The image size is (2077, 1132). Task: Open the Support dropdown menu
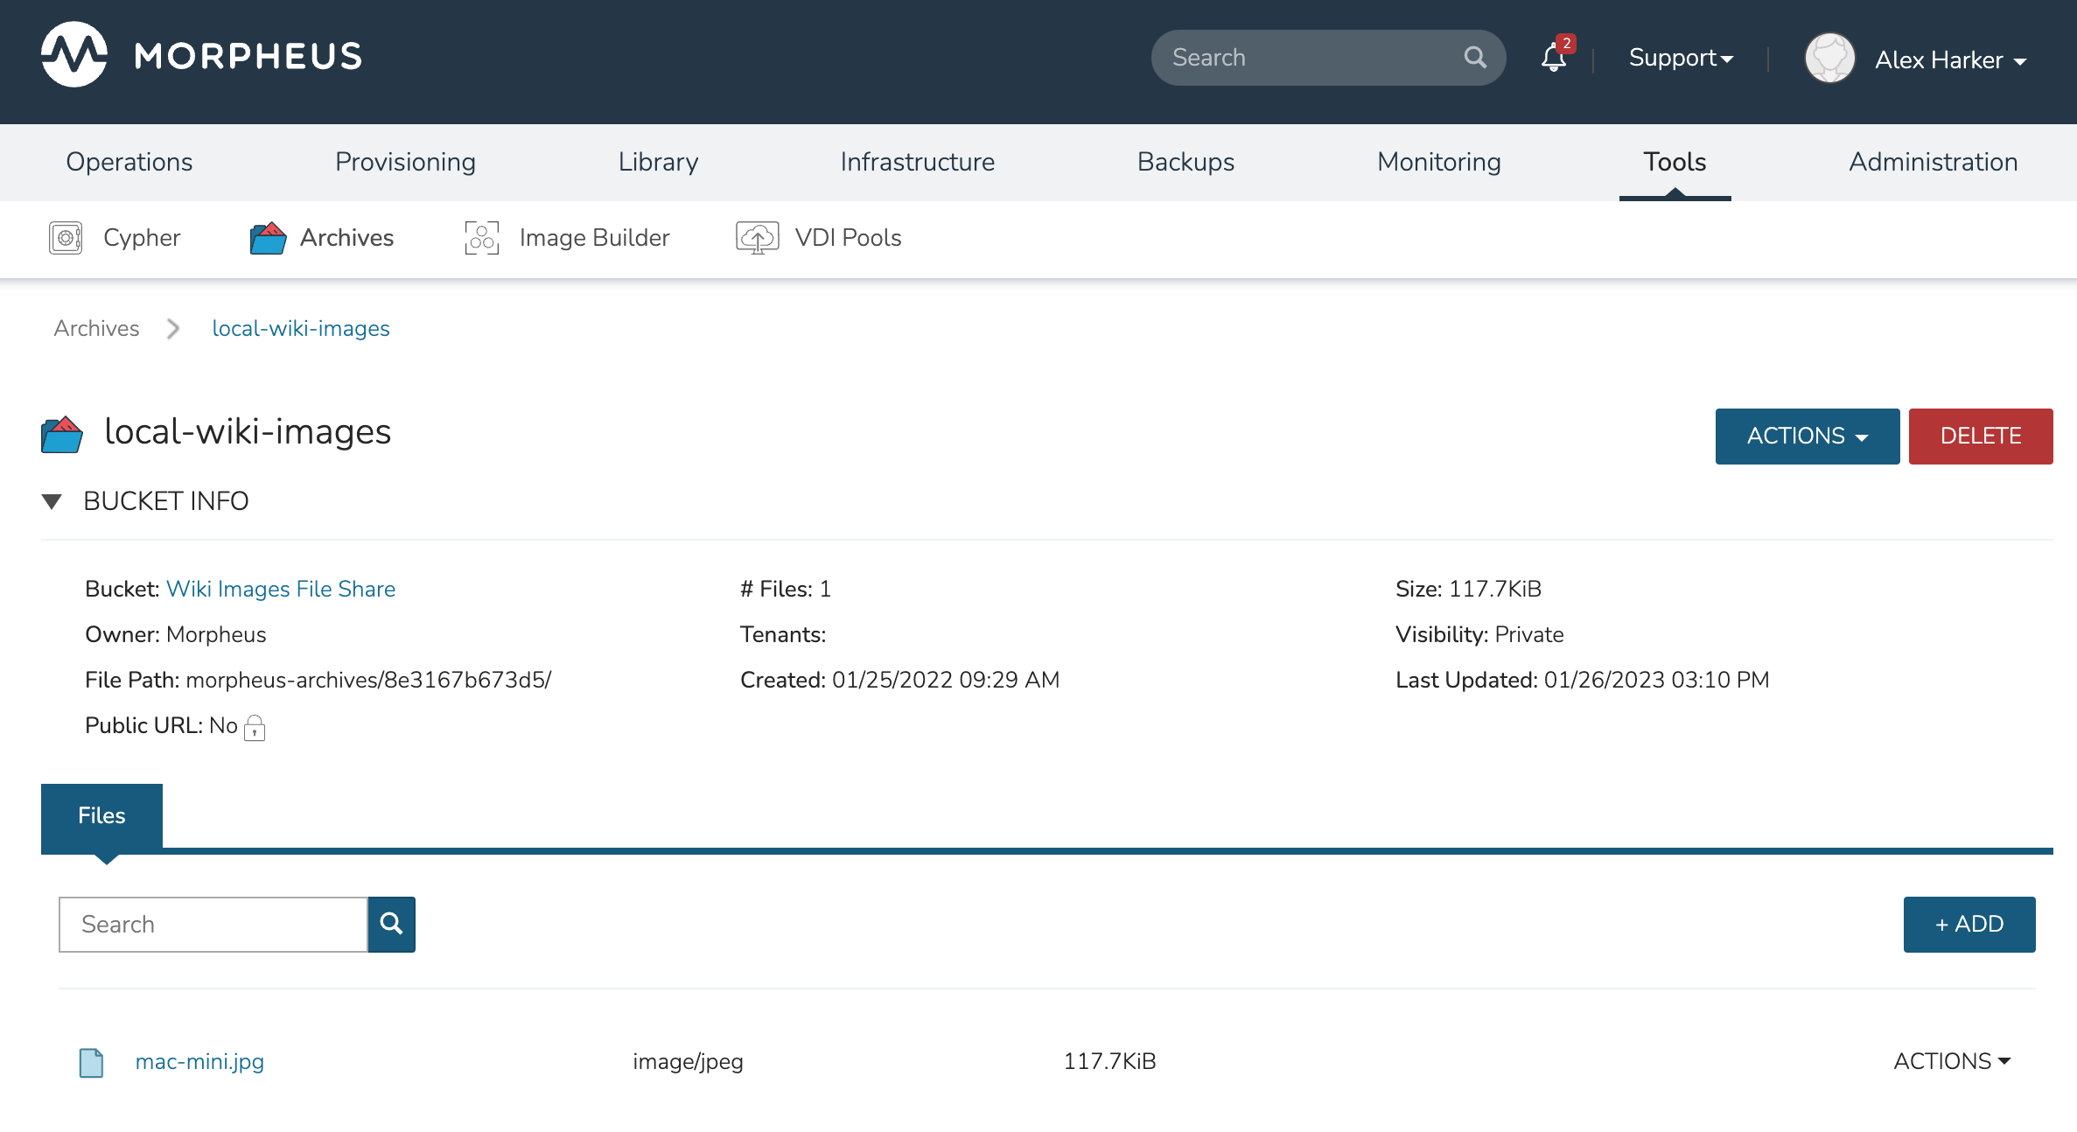tap(1680, 58)
